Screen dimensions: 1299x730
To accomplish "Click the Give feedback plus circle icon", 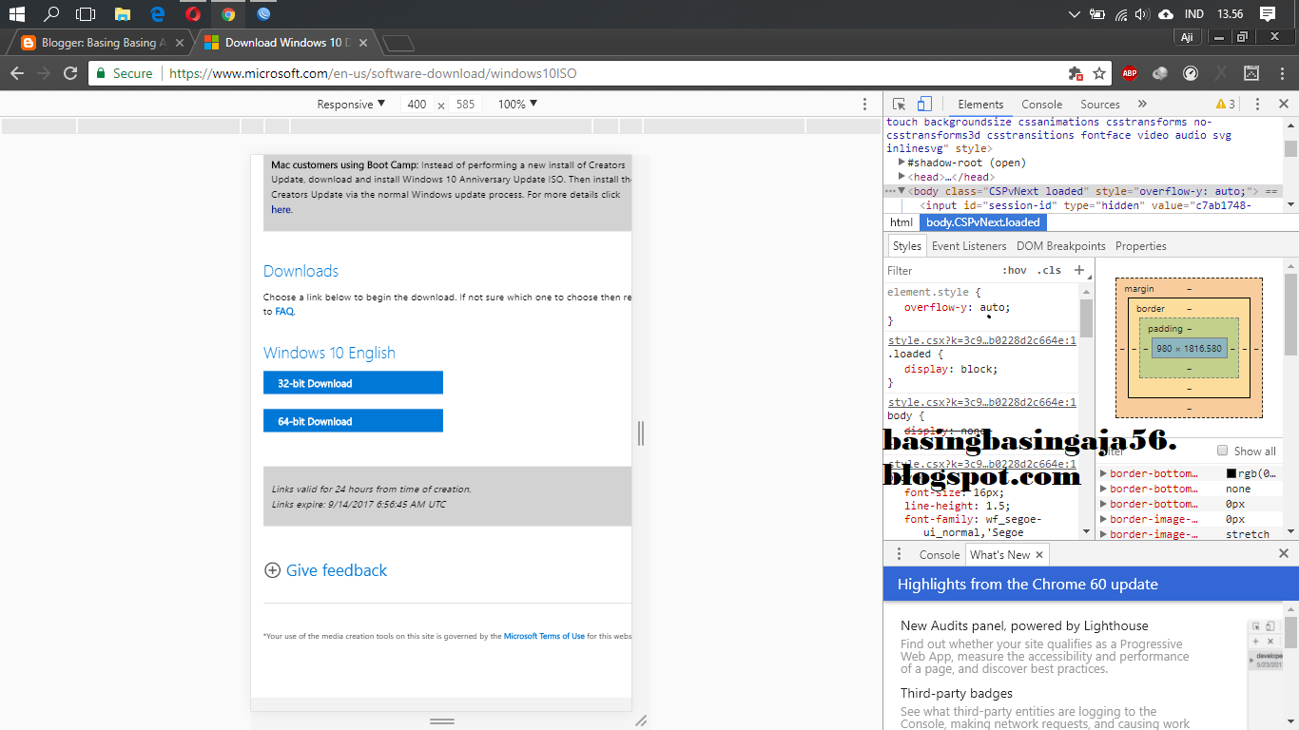I will [272, 570].
